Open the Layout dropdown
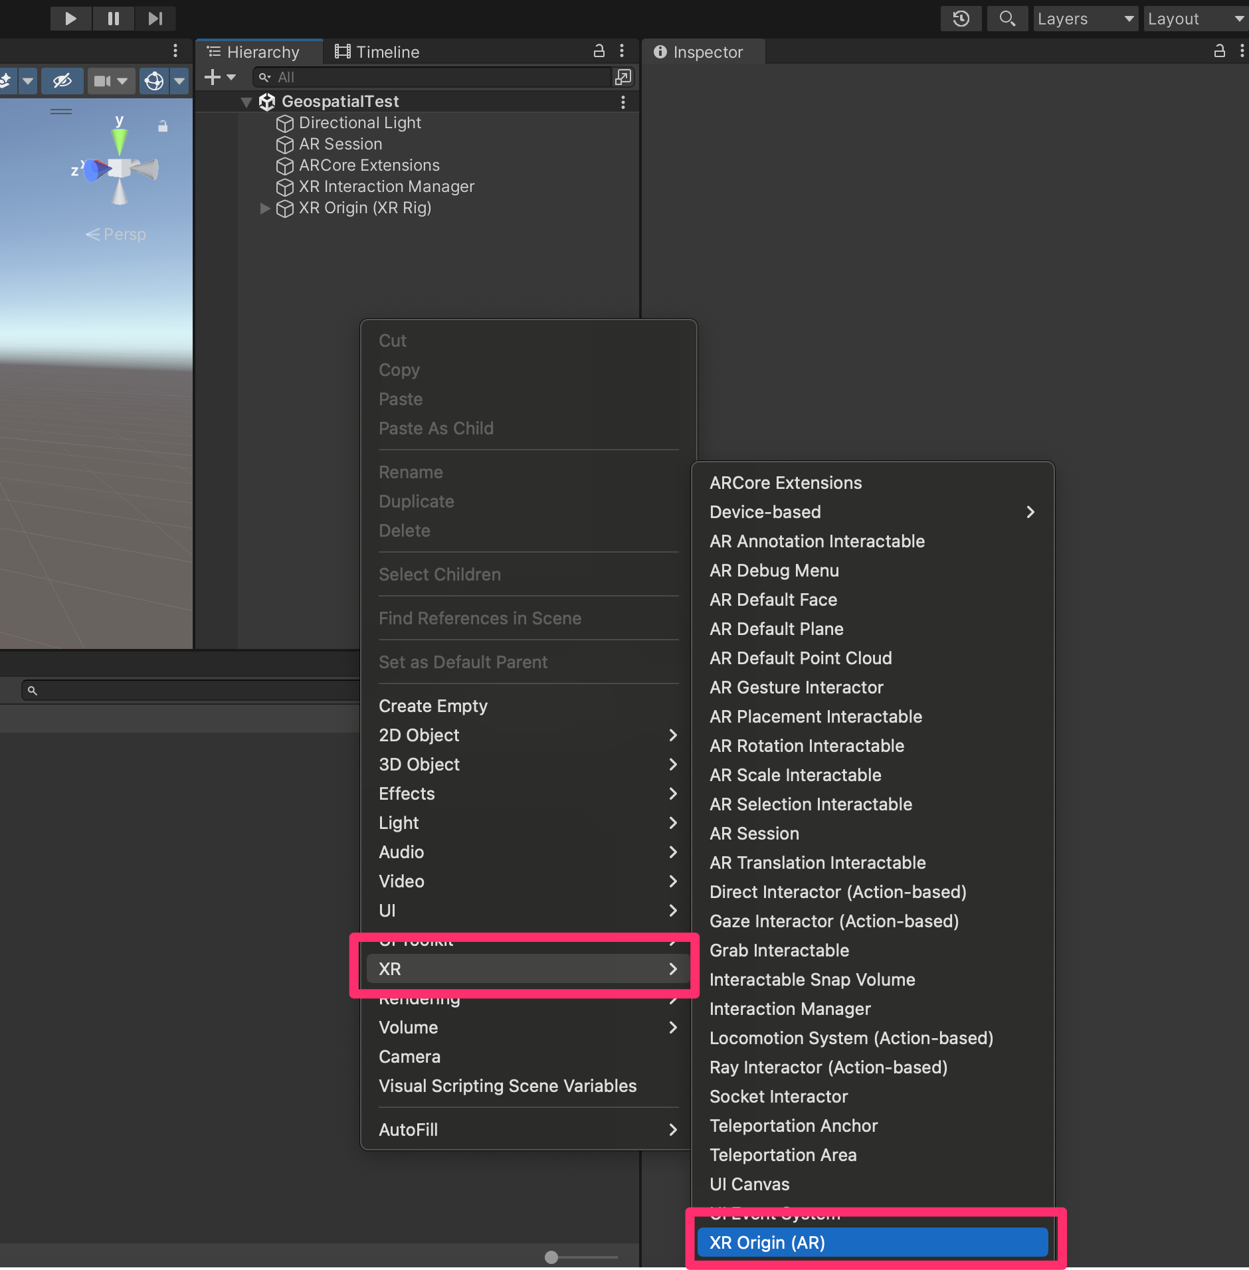This screenshot has height=1270, width=1249. (1196, 19)
